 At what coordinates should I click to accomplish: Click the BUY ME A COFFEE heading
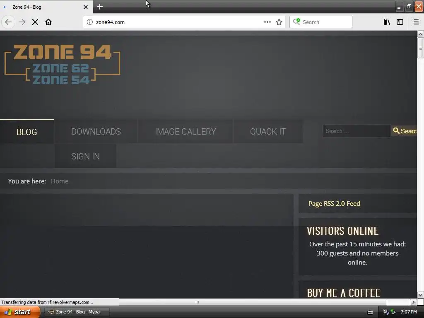[x=344, y=293]
